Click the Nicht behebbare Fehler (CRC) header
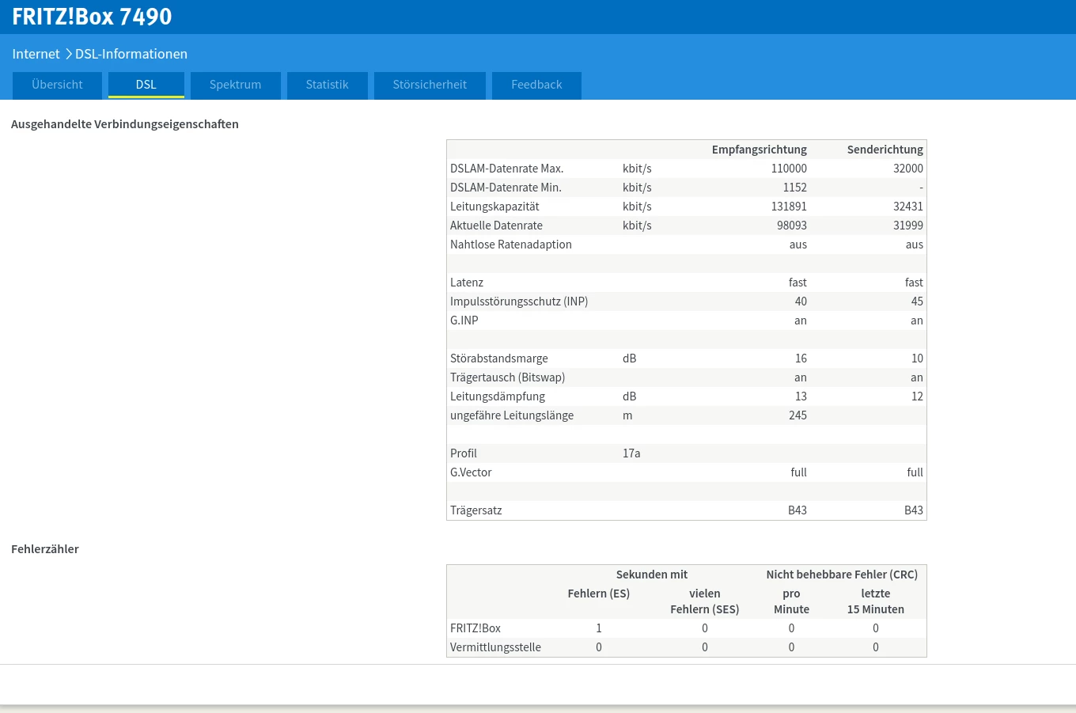The height and width of the screenshot is (713, 1076). pyautogui.click(x=841, y=575)
